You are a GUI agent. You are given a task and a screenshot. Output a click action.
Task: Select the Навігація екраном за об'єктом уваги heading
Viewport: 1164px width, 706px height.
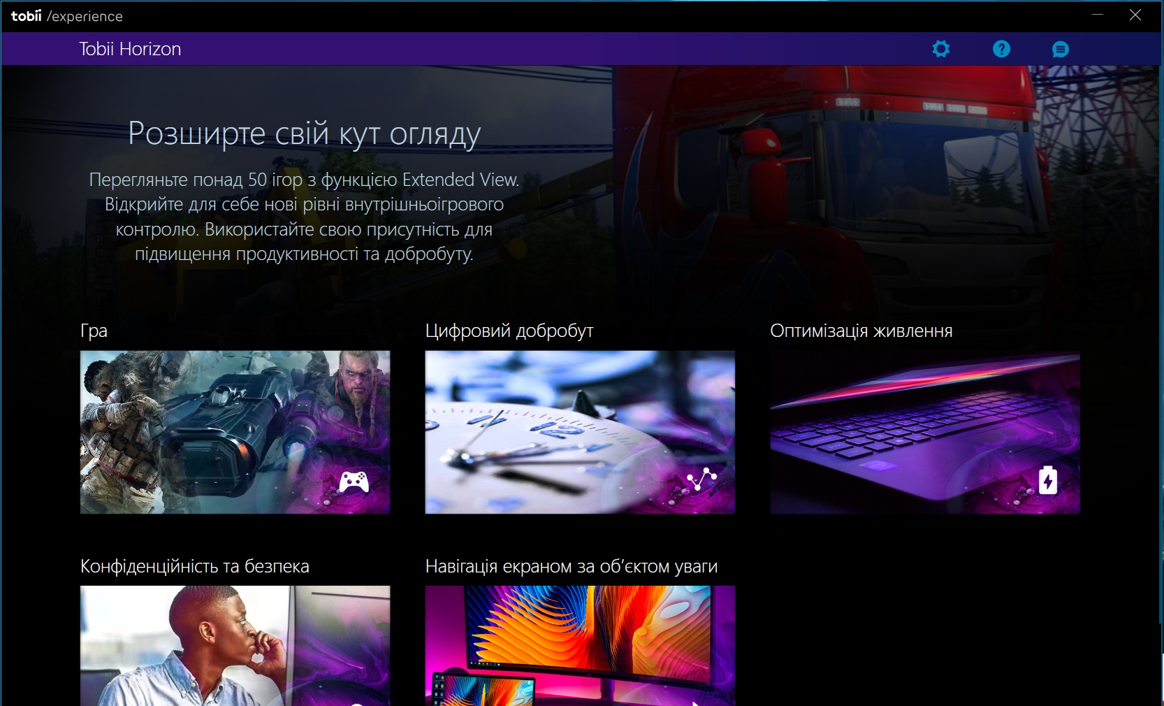point(572,566)
